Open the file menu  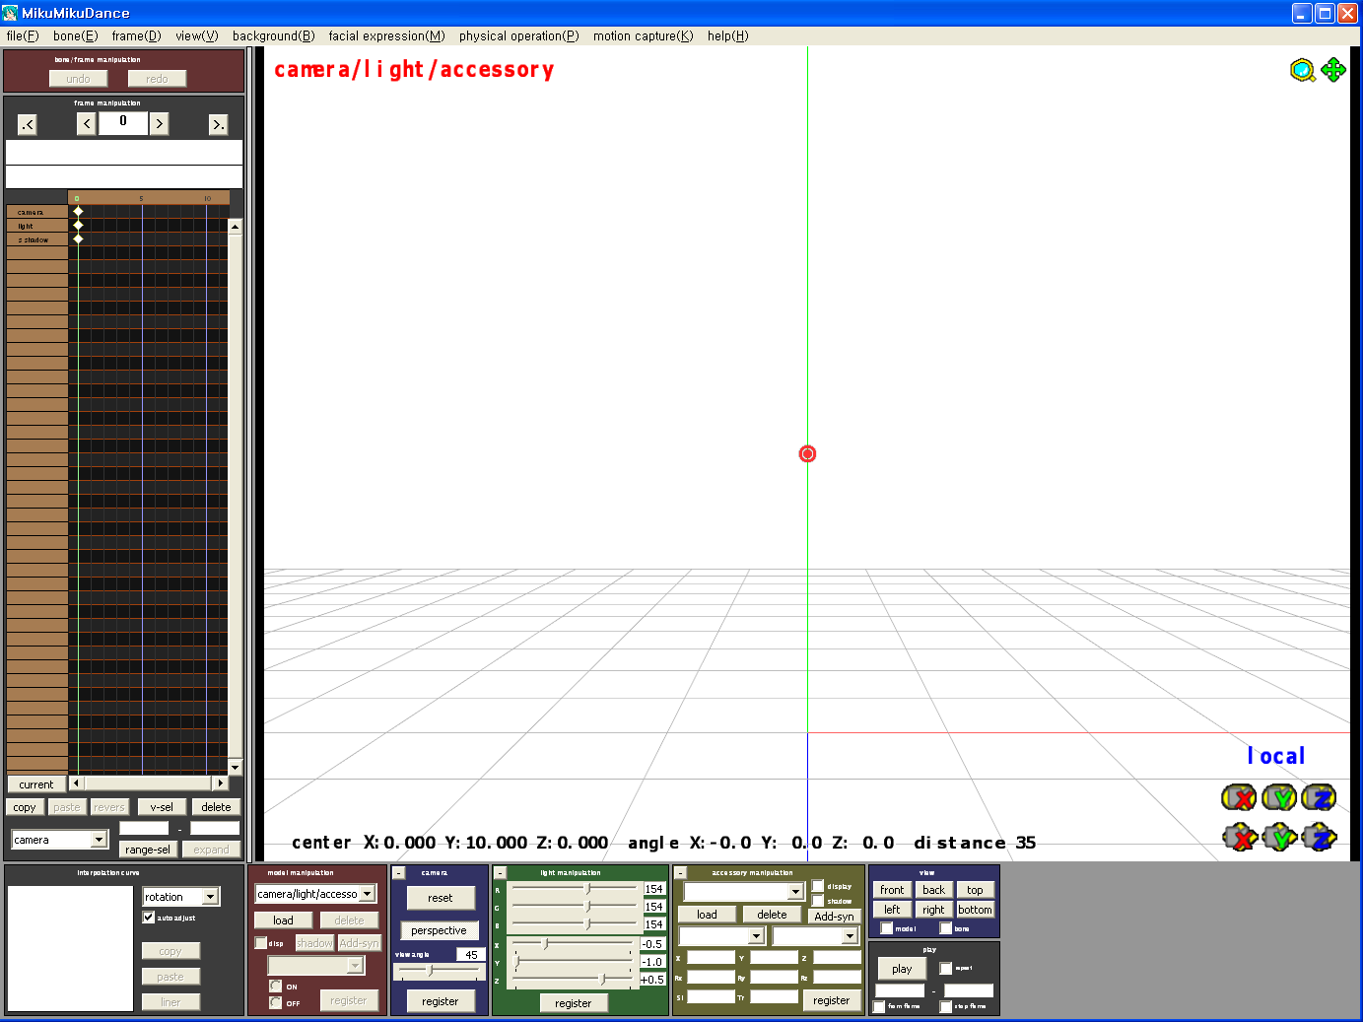click(23, 35)
